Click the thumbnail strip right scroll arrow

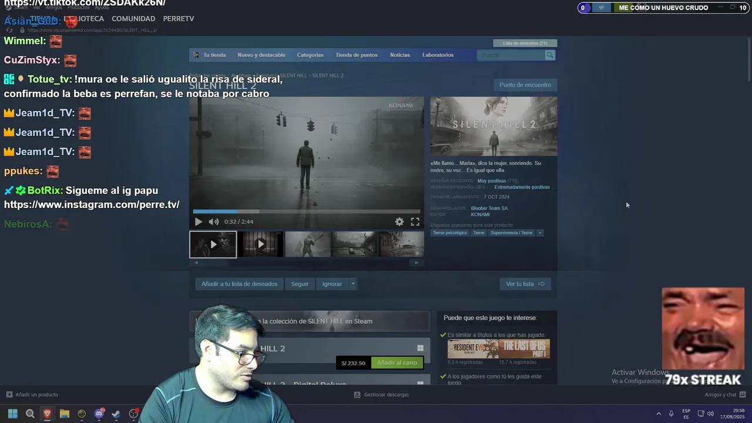417,263
